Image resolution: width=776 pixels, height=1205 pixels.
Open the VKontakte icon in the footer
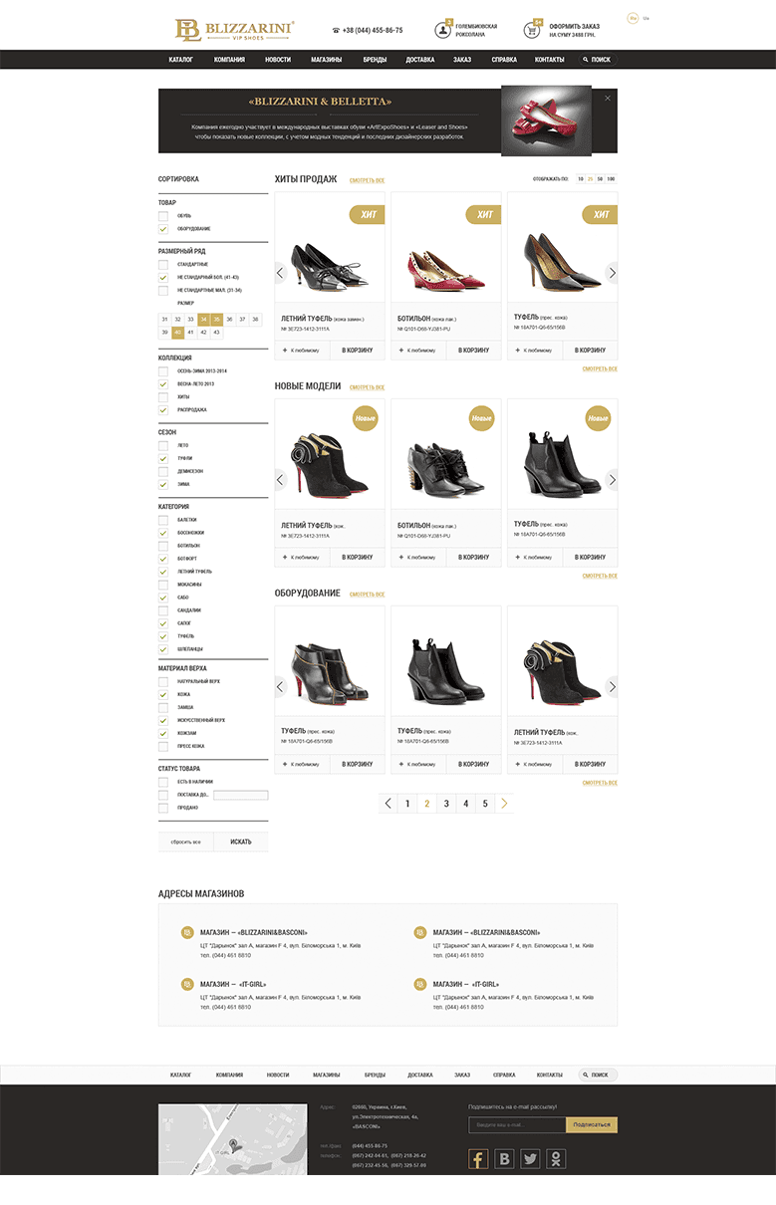505,1158
